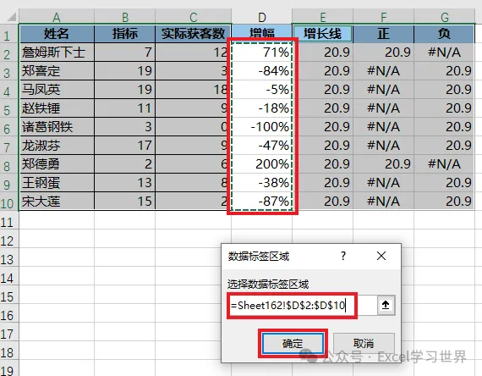Click 指标 value 11 for 赵铁锤

point(125,108)
